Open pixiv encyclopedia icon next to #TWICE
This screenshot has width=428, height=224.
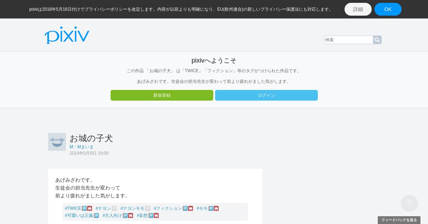pyautogui.click(x=84, y=208)
